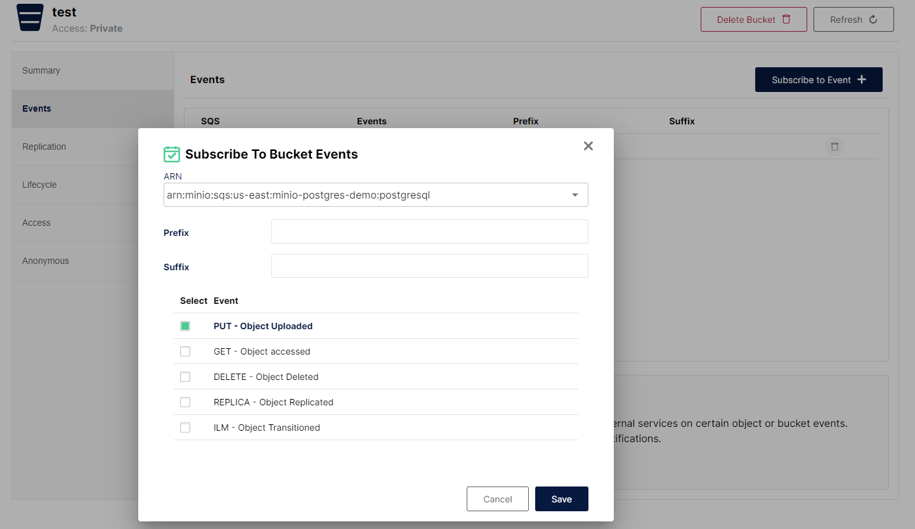Click Subscribe to Event button
The image size is (915, 529).
pos(818,80)
